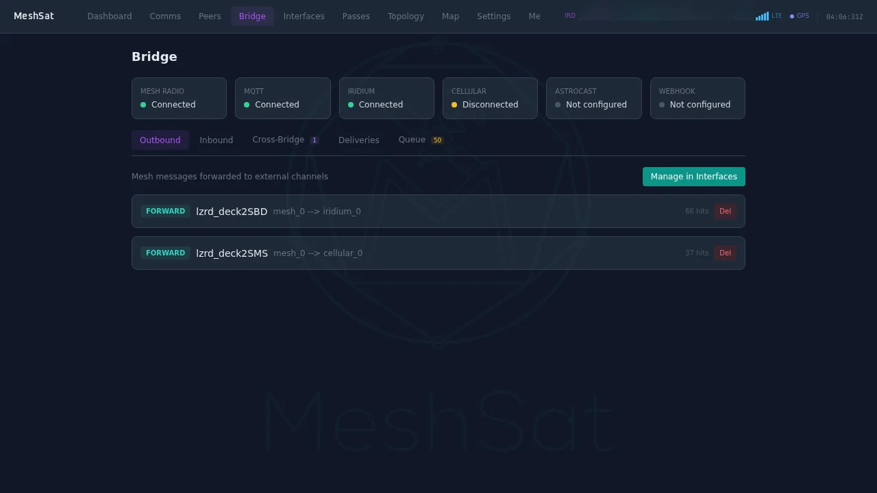The height and width of the screenshot is (493, 877).
Task: Click the 66 hits counter on lzrd_deck2SBD
Action: 696,211
